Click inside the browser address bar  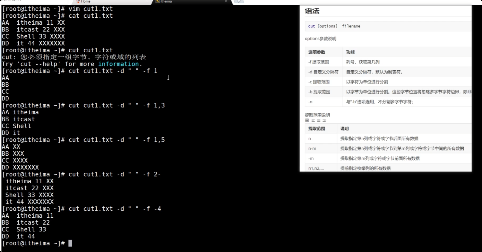pyautogui.click(x=32, y=1)
